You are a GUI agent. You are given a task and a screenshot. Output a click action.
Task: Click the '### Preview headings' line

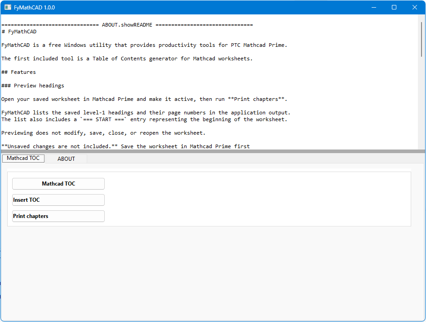(33, 86)
